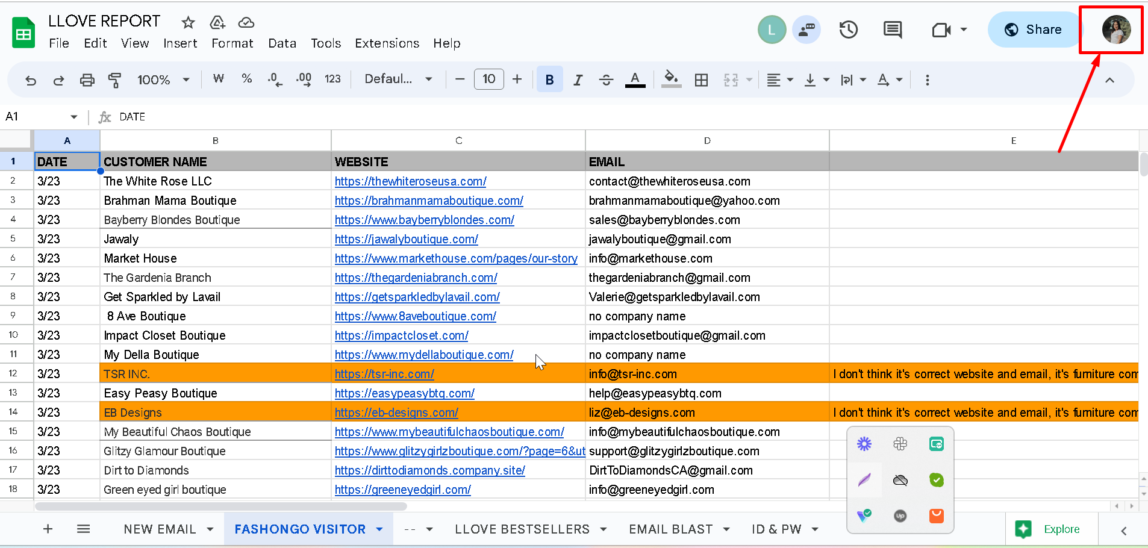Switch to the LLOVE BESTSELLERS sheet tab
Image resolution: width=1148 pixels, height=548 pixels.
coord(522,529)
